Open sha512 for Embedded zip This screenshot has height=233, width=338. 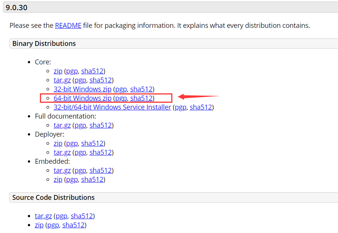[92, 180]
